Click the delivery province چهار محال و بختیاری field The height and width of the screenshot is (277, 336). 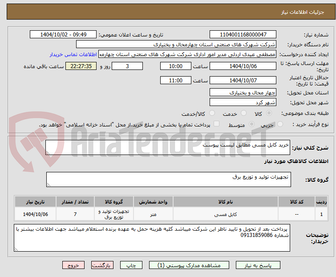(243, 92)
